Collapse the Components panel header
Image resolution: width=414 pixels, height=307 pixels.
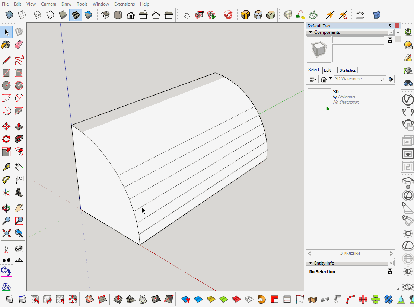click(x=310, y=32)
